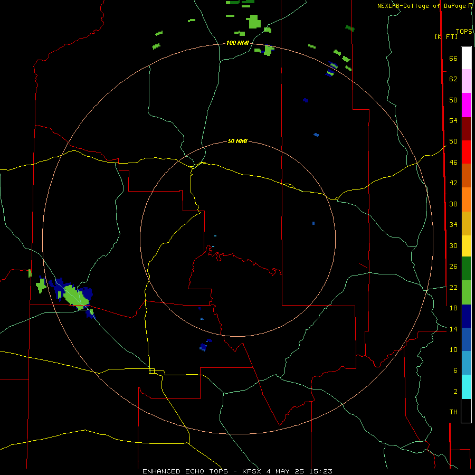
Task: Click the legend value "38"
Action: 453,204
